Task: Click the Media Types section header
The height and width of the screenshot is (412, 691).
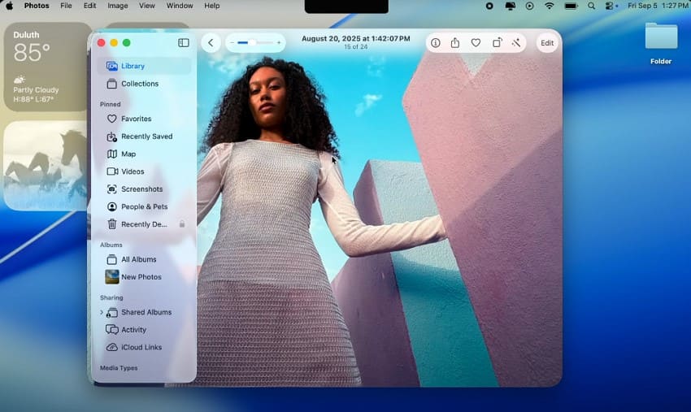Action: [119, 367]
